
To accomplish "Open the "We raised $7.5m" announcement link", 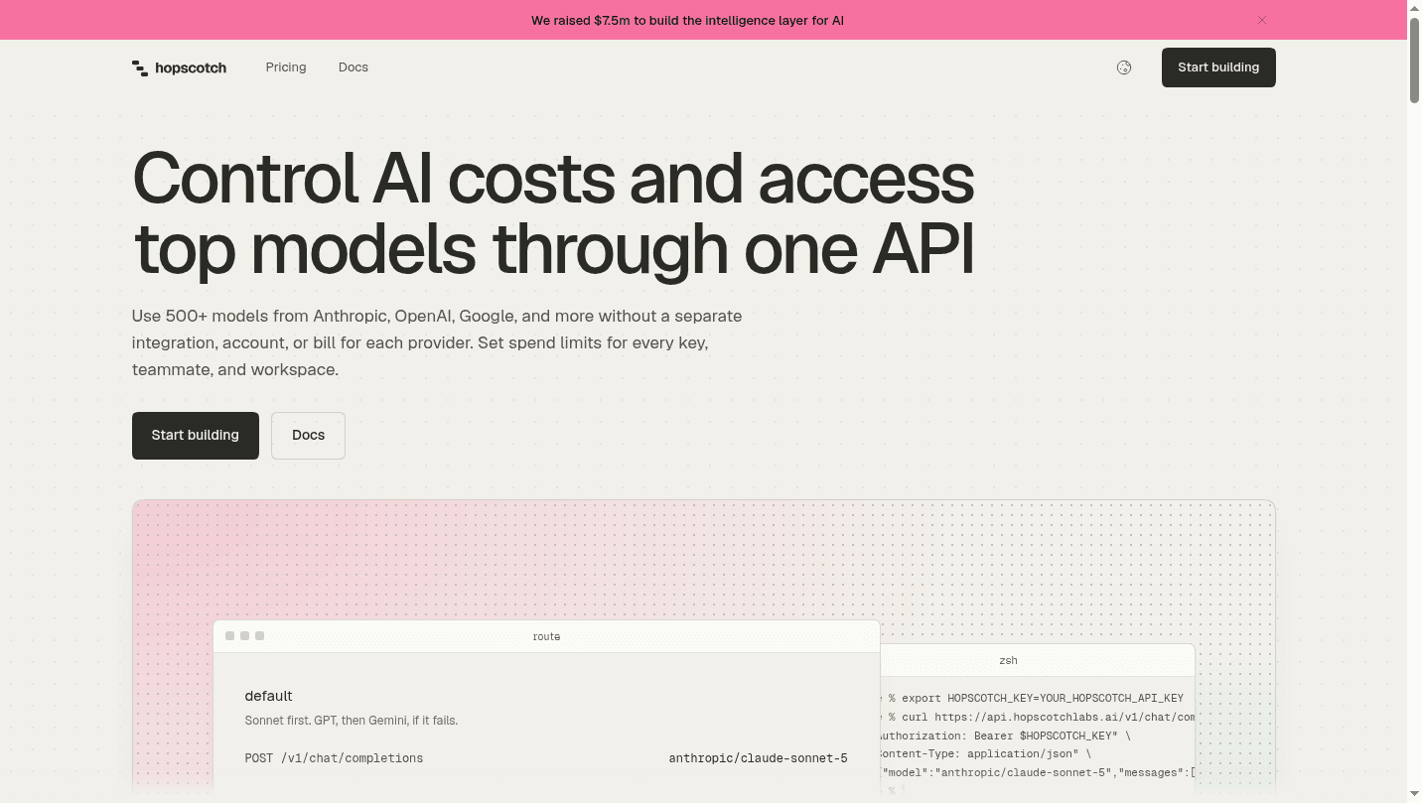I will 687,20.
